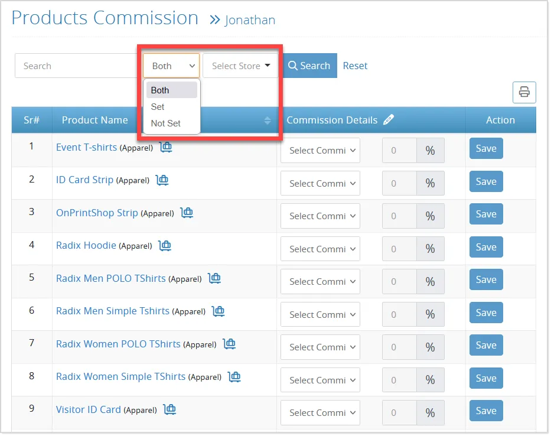Open the Visitor ID Card product link
The height and width of the screenshot is (436, 551).
88,409
